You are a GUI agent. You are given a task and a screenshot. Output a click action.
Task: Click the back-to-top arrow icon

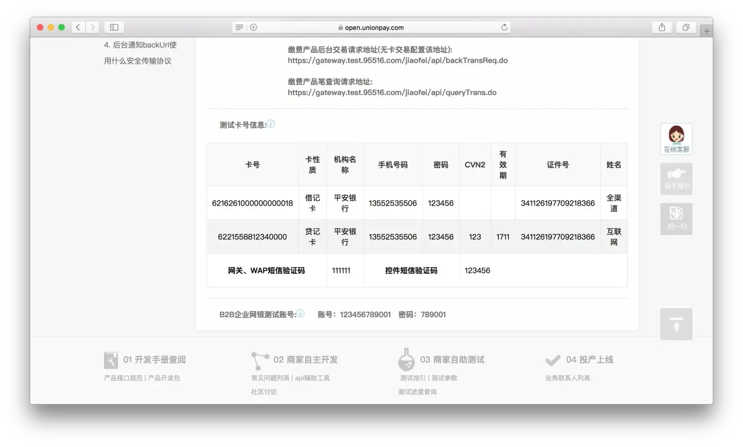point(676,324)
